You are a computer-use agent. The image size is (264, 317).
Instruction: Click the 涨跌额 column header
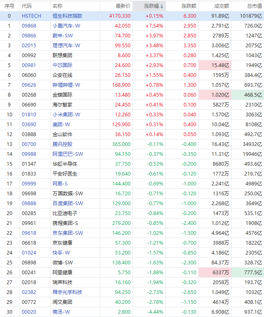point(189,6)
